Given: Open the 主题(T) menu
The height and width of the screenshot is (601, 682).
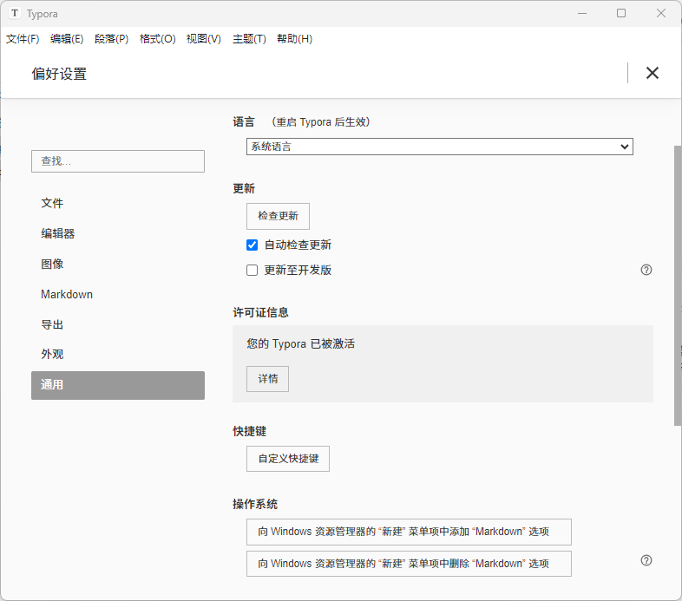Looking at the screenshot, I should coord(249,39).
